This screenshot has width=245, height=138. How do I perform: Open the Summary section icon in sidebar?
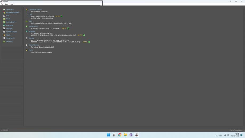tap(4, 9)
